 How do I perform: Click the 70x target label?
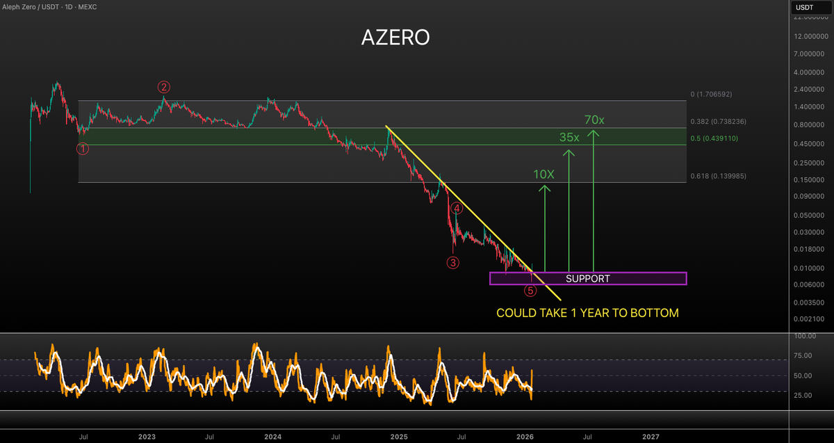point(594,120)
